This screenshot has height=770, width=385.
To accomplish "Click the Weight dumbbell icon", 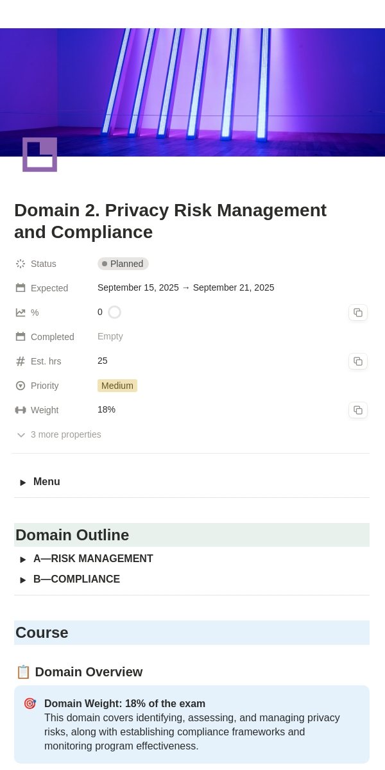I will point(21,410).
